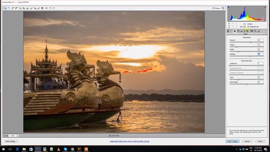
Task: Switch to the HSL / Grayscale tab
Action: pyautogui.click(x=238, y=31)
